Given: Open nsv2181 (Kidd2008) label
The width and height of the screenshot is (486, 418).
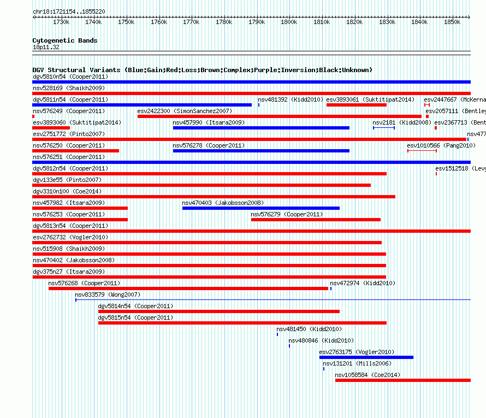Looking at the screenshot, I should [x=402, y=122].
